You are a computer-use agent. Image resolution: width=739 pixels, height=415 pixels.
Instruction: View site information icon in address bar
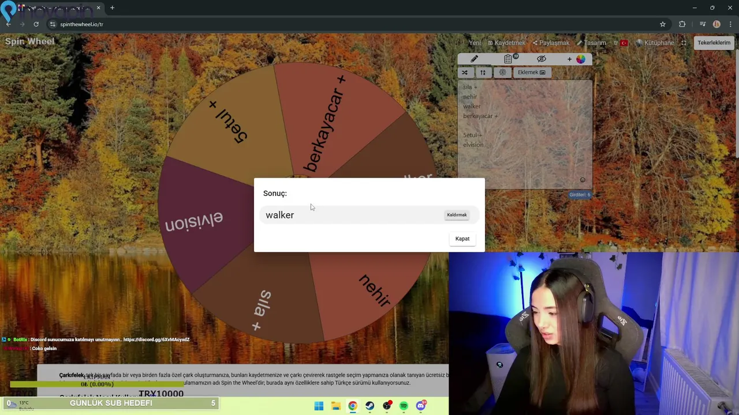click(x=53, y=24)
